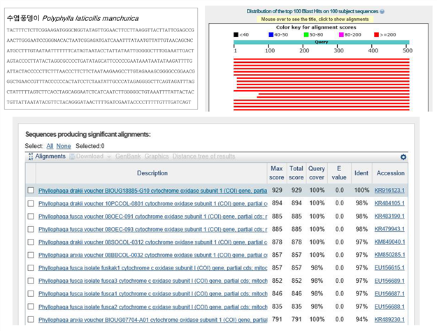Click Max score 929 in first row
Viewport: 437px width, 331px height.
[277, 190]
